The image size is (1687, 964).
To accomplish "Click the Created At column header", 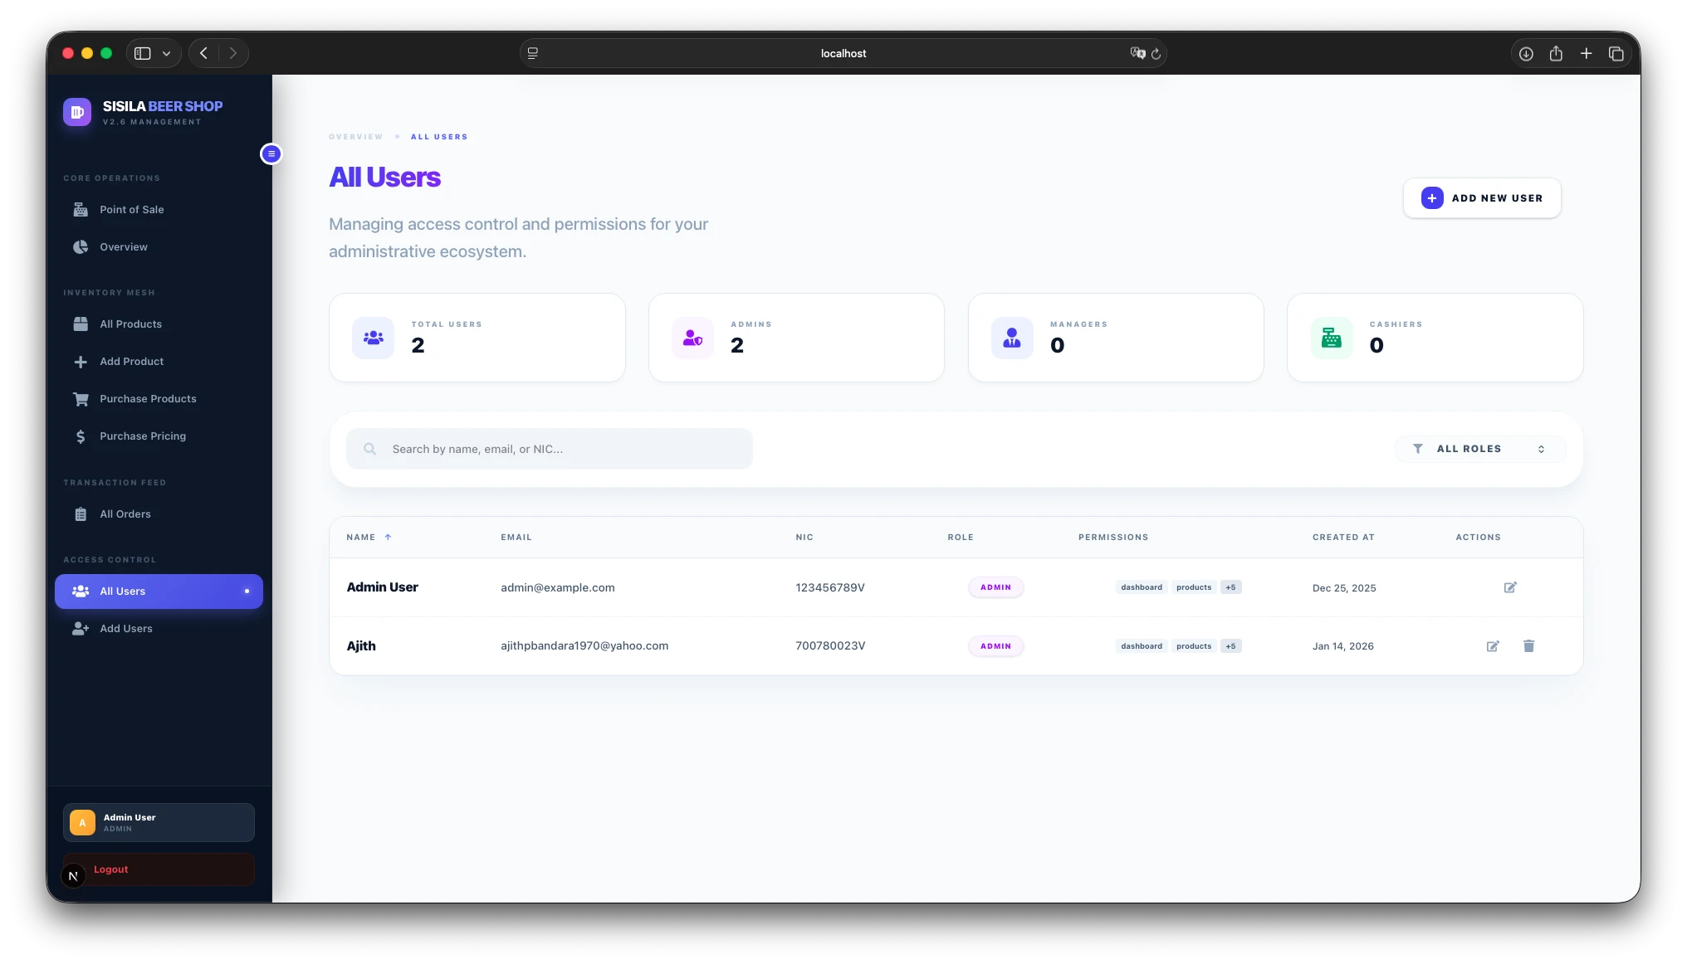I will pyautogui.click(x=1343, y=538).
